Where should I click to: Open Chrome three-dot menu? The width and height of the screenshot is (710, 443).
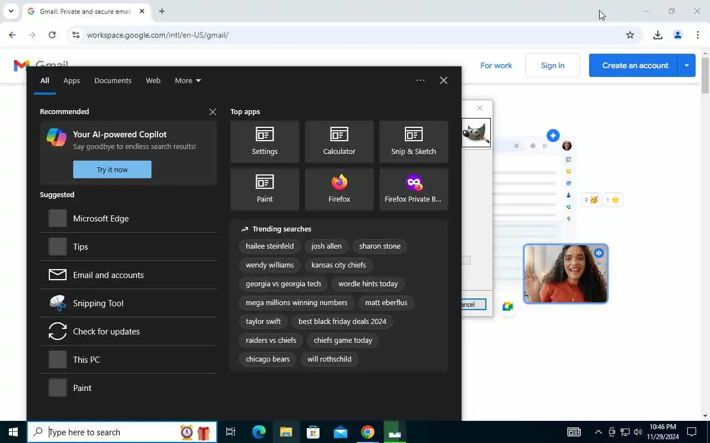[x=698, y=35]
